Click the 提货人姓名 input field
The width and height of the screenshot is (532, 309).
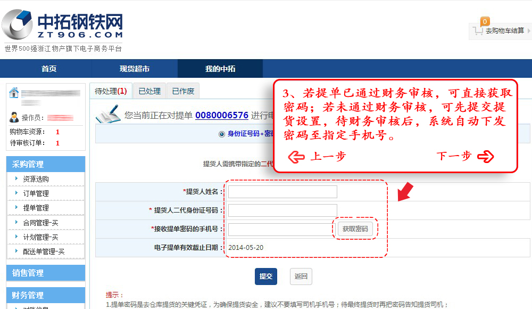(282, 192)
